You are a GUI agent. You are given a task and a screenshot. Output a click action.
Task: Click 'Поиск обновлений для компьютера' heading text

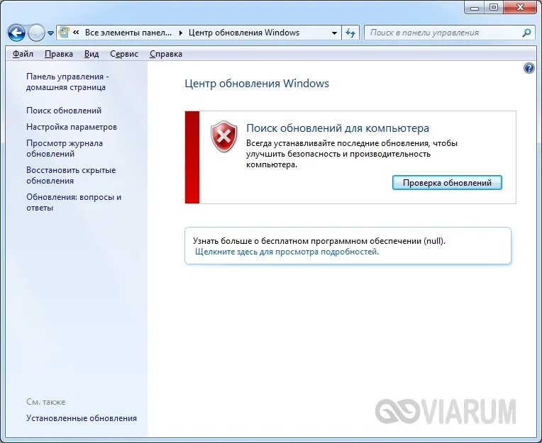pyautogui.click(x=338, y=128)
